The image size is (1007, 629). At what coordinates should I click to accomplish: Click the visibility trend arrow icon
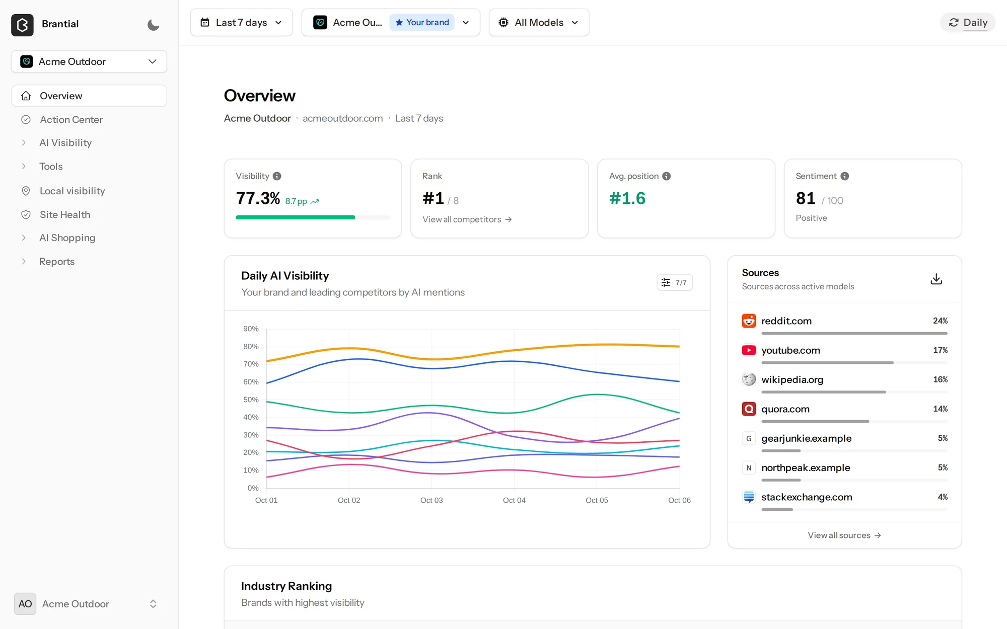coord(315,201)
